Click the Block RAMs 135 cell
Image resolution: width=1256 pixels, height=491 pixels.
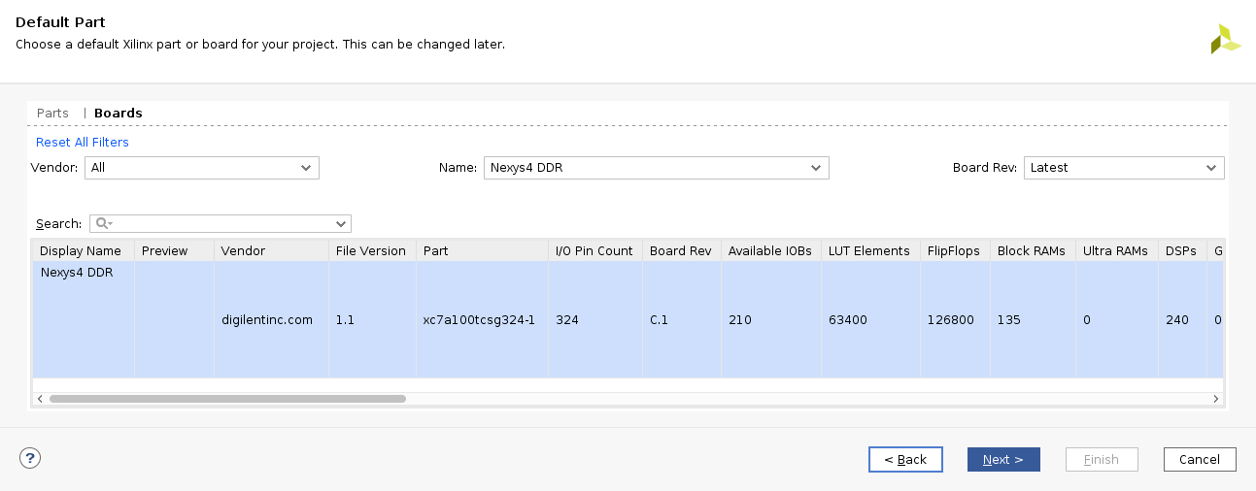[1033, 320]
